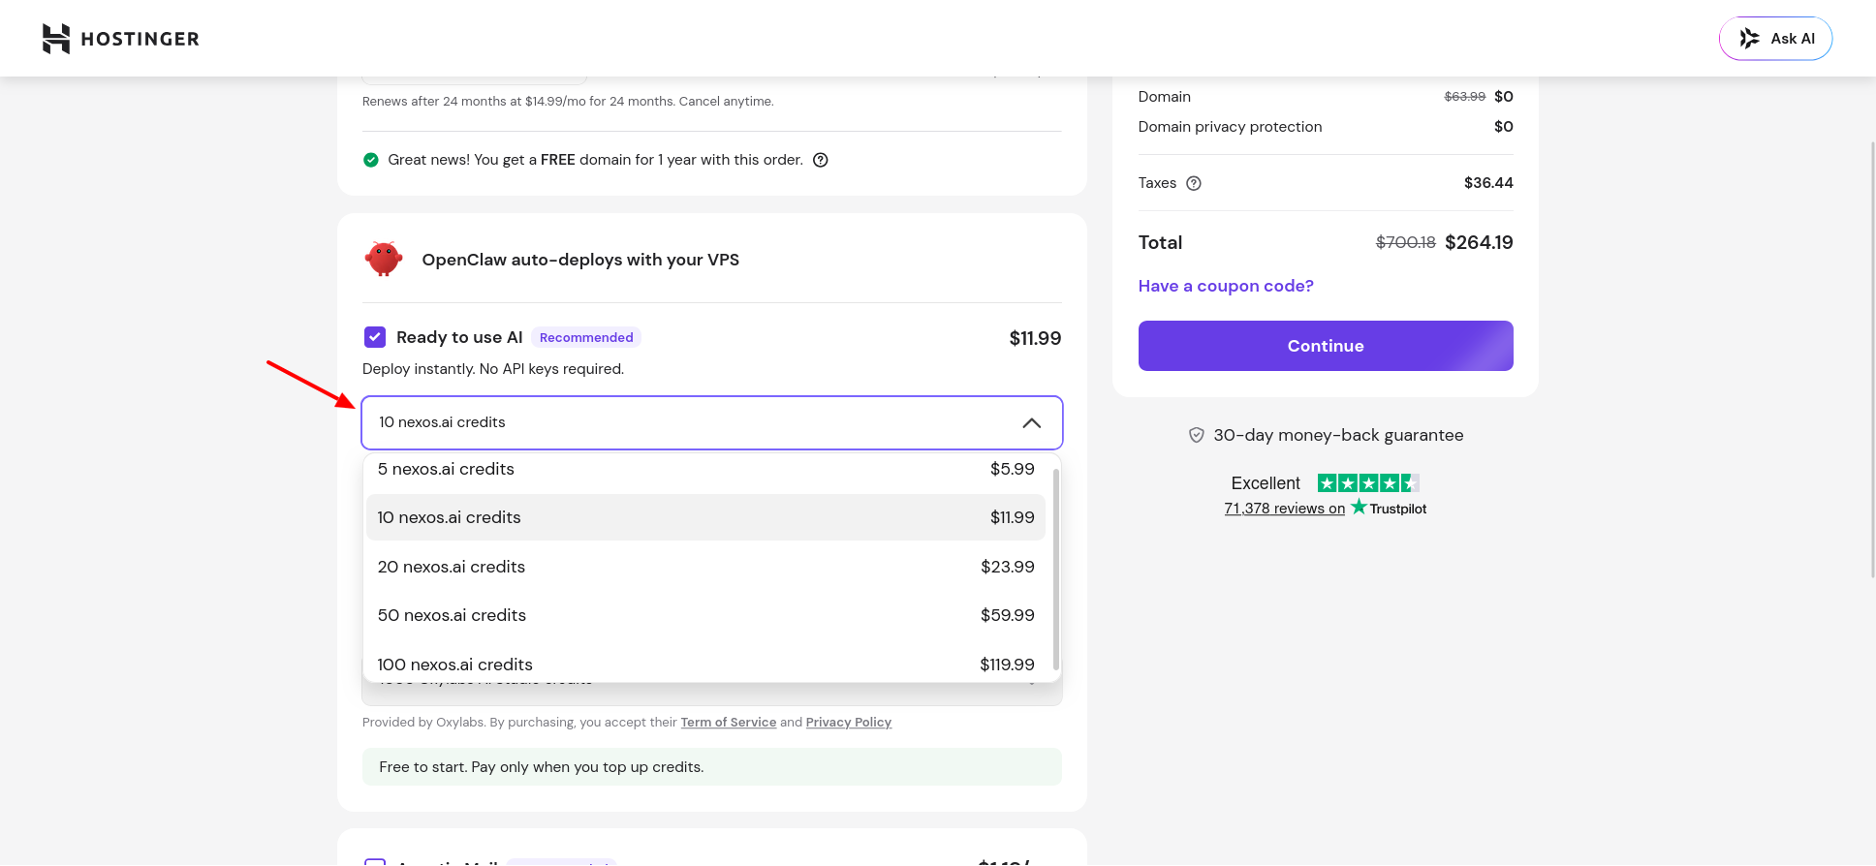Click the OpenClaw red mascot icon
Screen dimensions: 1876x866
click(384, 260)
